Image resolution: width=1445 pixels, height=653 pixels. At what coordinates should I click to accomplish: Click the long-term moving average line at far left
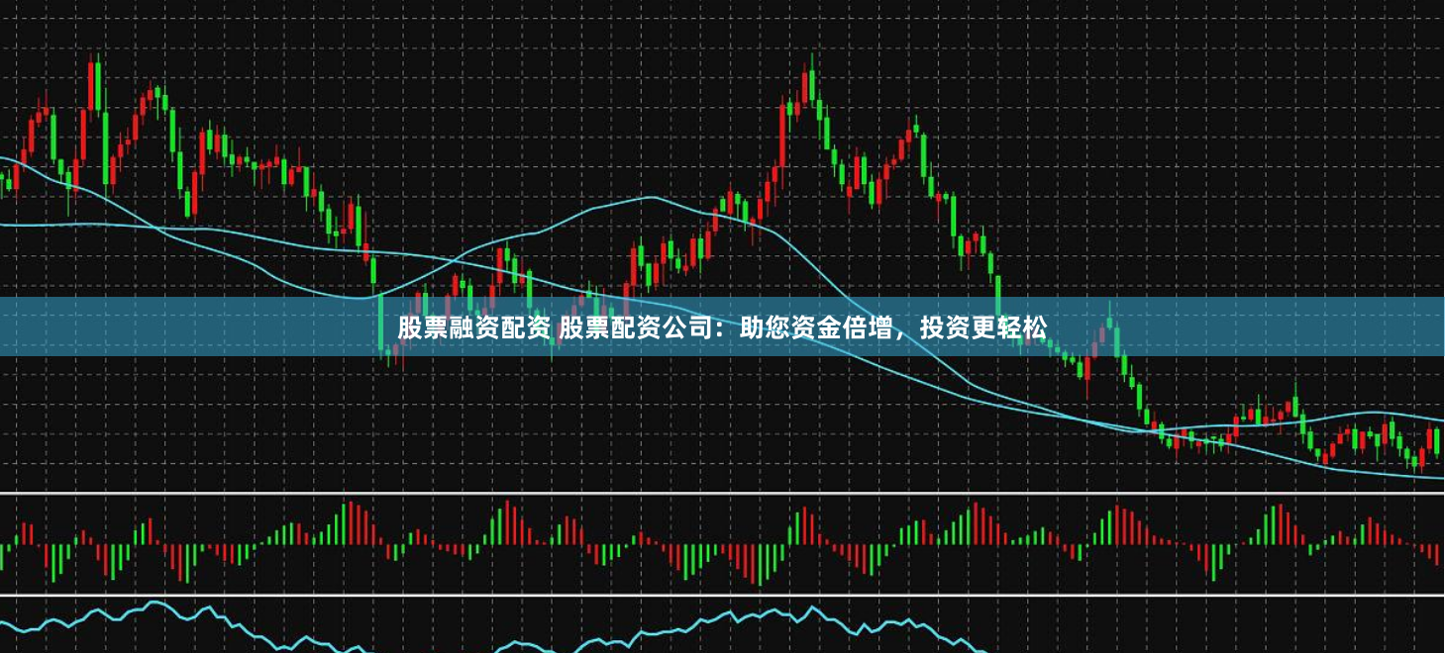[x=20, y=225]
